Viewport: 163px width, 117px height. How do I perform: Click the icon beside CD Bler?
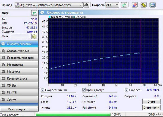coord(4,86)
